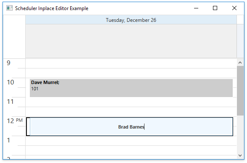The width and height of the screenshot is (247, 163).
Task: Click the scroll up arrow
Action: [x=240, y=63]
